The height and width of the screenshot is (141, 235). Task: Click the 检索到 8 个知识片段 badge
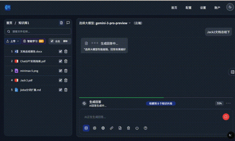(161, 104)
